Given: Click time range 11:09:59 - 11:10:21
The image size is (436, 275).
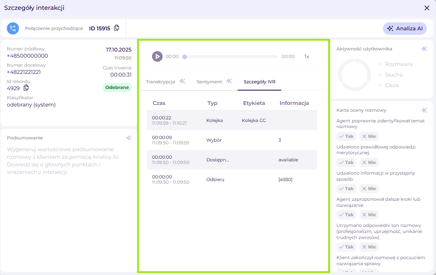Looking at the screenshot, I should point(169,123).
